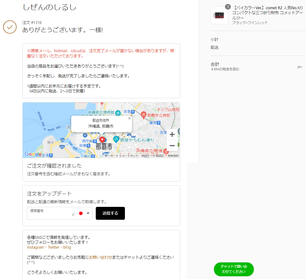Click the comet R2 wallet product thumbnail
306x279 pixels.
[219, 15]
